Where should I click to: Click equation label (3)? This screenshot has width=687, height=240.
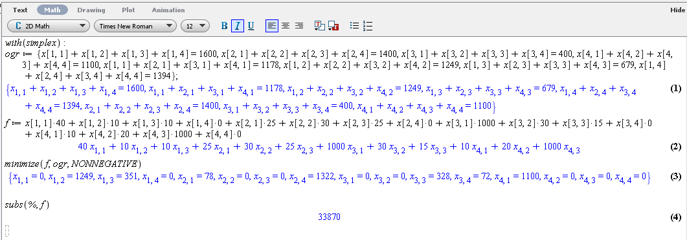pos(675,177)
